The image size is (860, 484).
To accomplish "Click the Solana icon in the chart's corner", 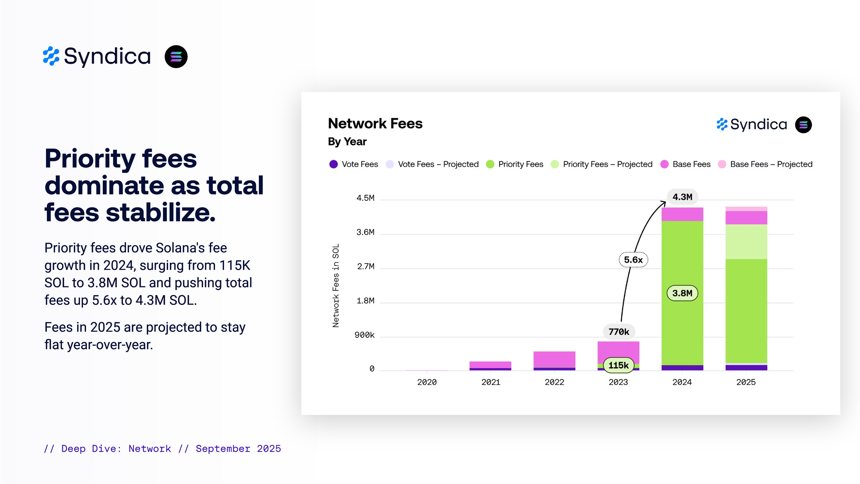I will [x=803, y=125].
